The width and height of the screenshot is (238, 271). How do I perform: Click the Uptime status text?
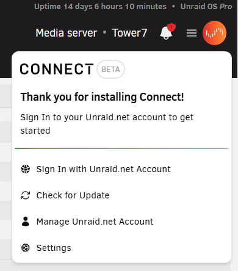[100, 7]
